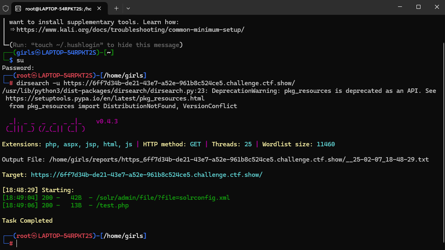Image resolution: width=445 pixels, height=250 pixels.
Task: Click the URL on the Target line
Action: click(x=146, y=175)
